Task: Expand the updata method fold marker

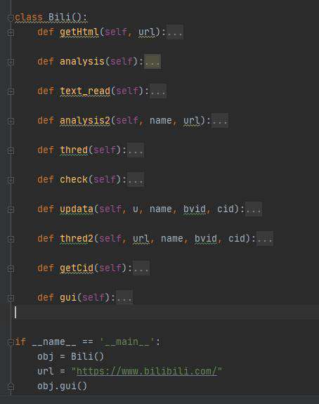Action: coord(11,209)
